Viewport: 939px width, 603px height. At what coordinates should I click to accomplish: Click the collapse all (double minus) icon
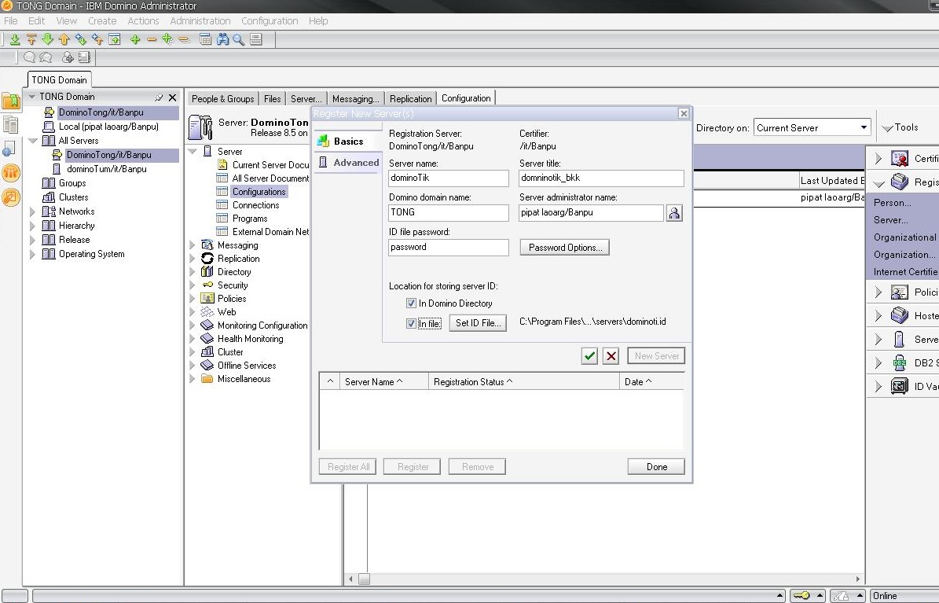[185, 39]
